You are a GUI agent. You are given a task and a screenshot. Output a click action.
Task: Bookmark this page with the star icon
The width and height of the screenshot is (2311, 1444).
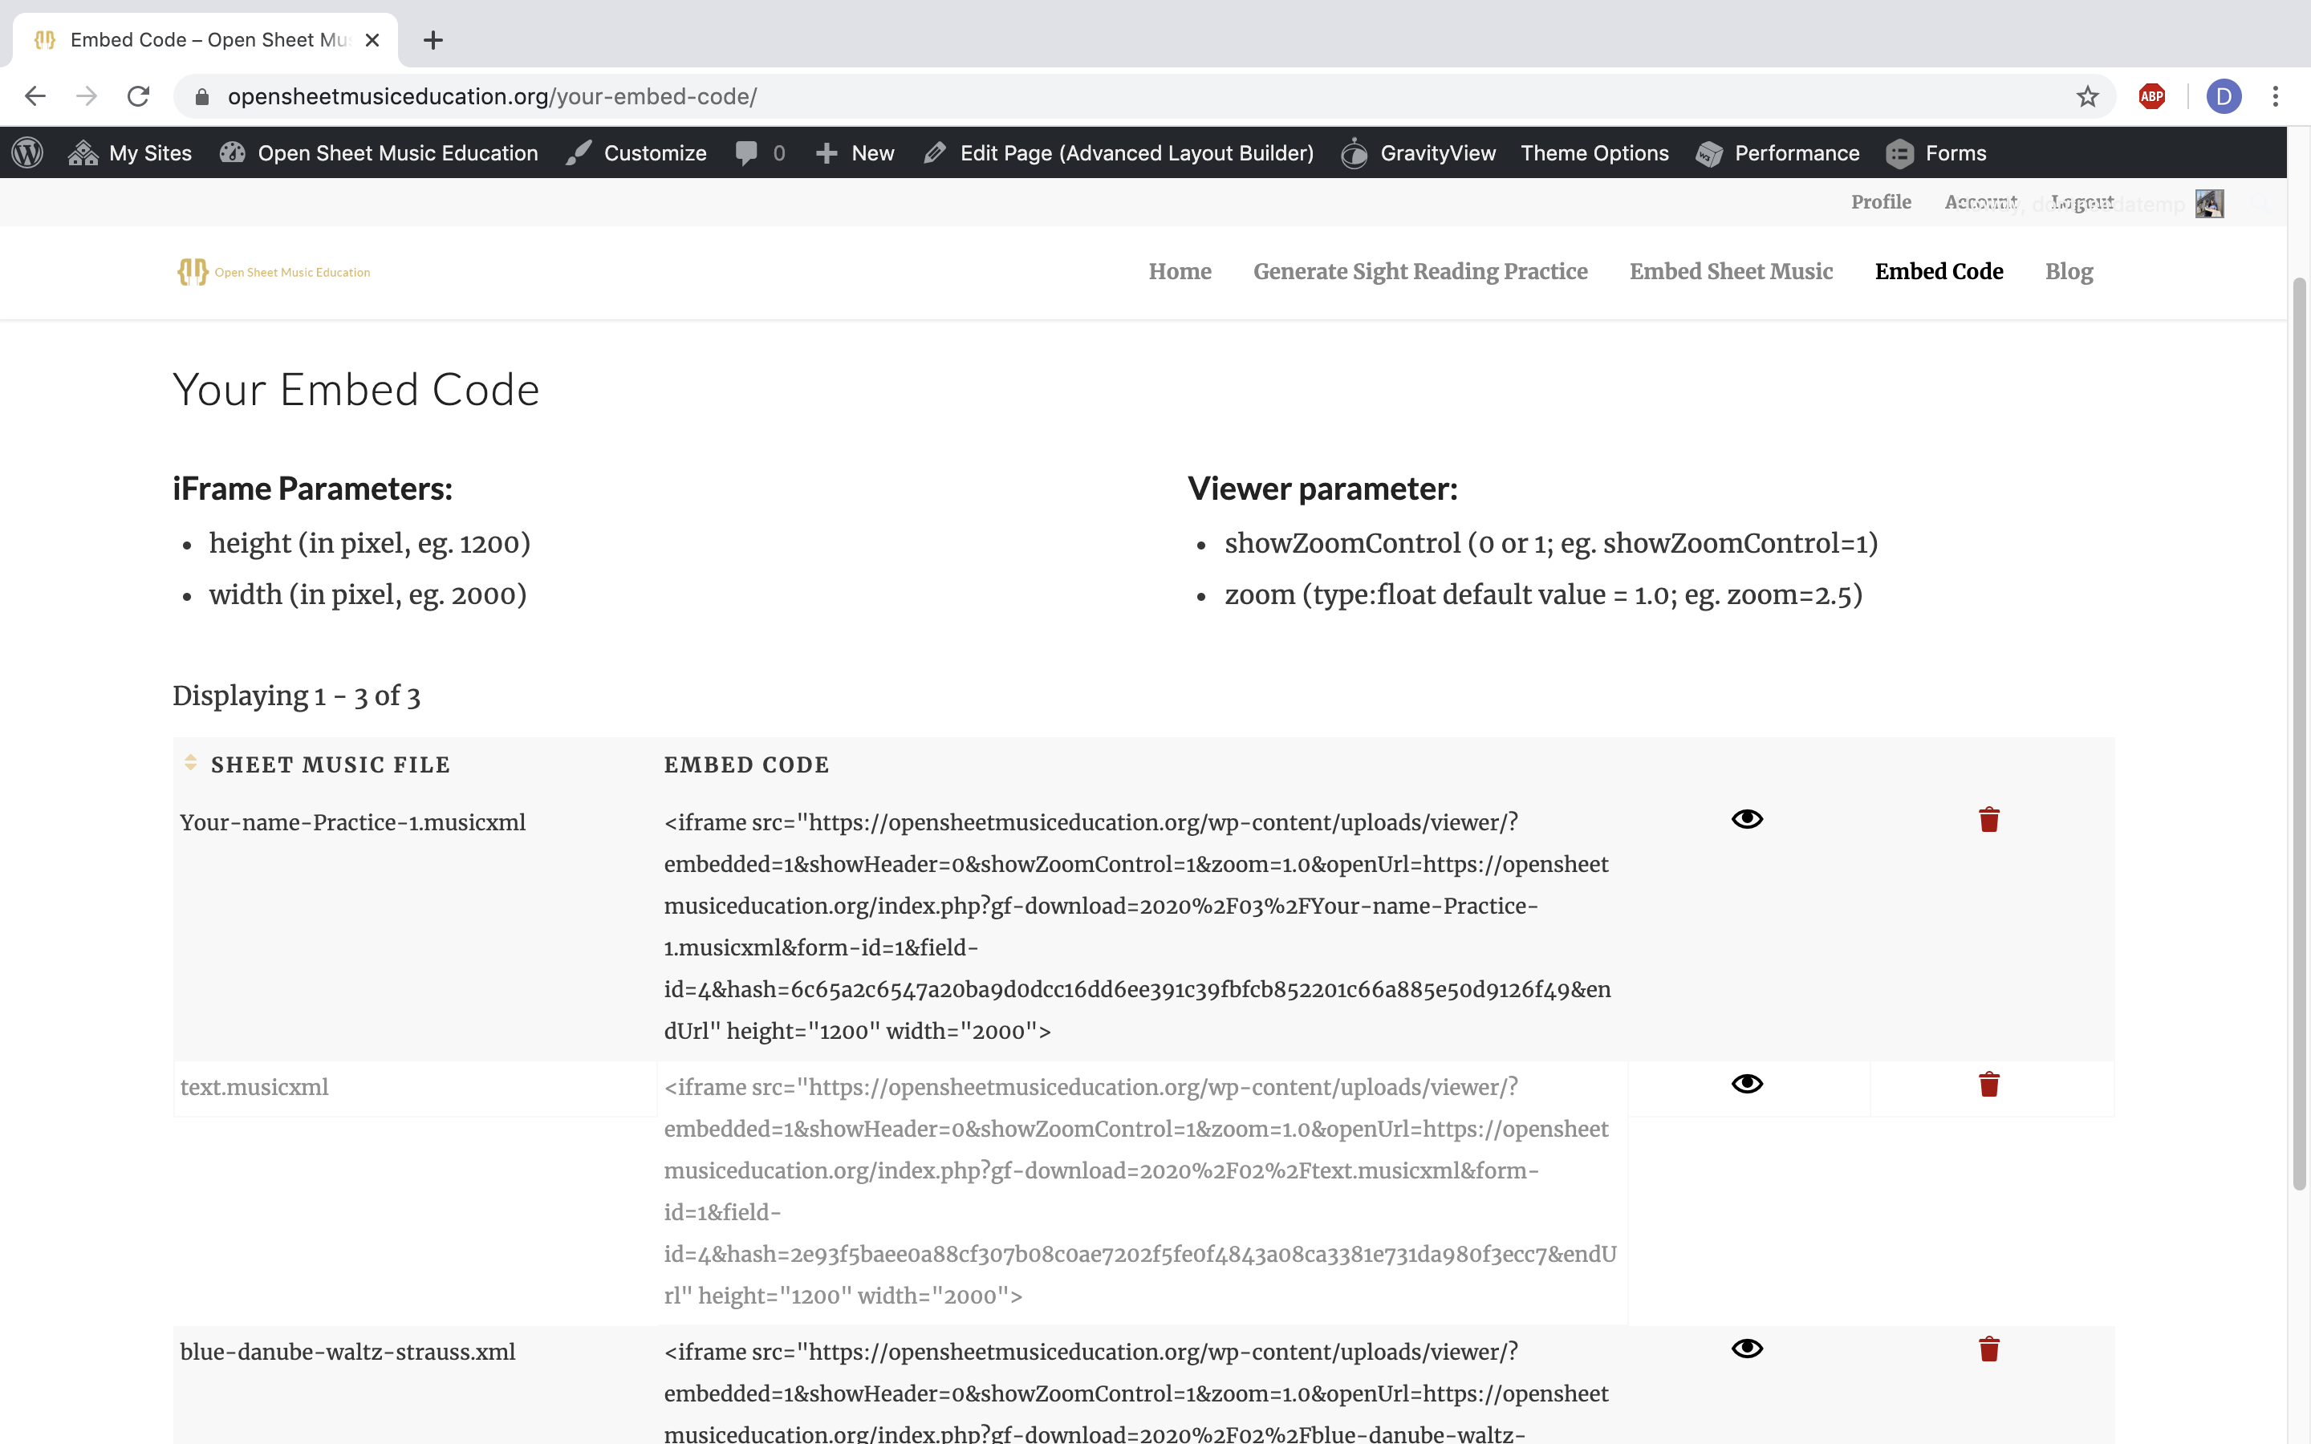pos(2088,96)
